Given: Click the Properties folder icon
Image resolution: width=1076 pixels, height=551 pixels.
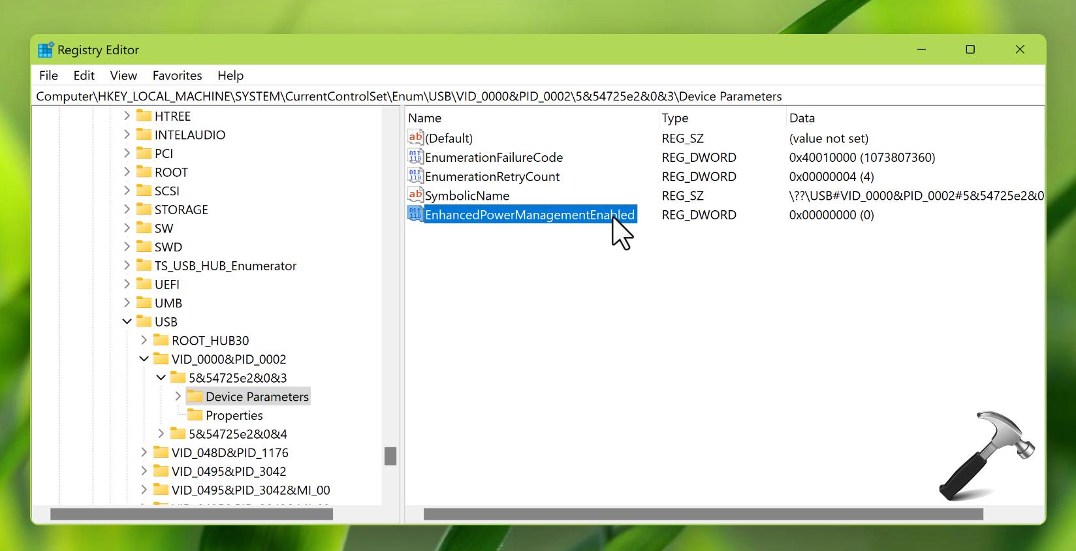Looking at the screenshot, I should click(195, 415).
